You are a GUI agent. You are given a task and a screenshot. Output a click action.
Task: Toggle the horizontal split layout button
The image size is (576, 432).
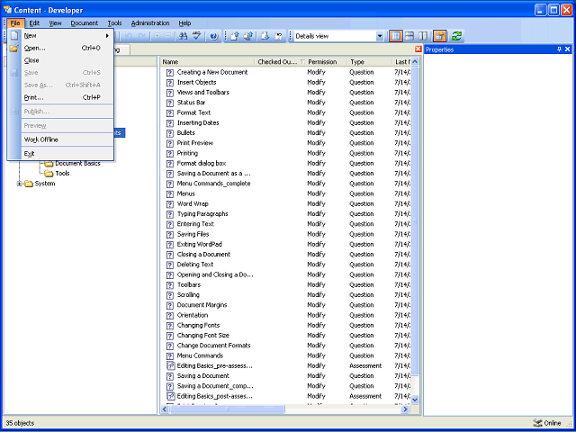[409, 36]
